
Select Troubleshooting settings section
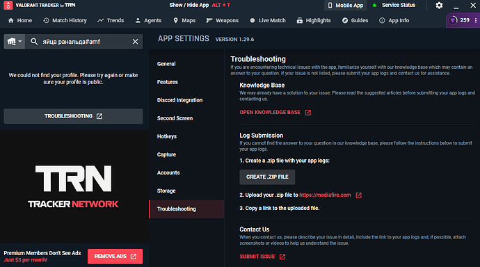click(x=186, y=209)
